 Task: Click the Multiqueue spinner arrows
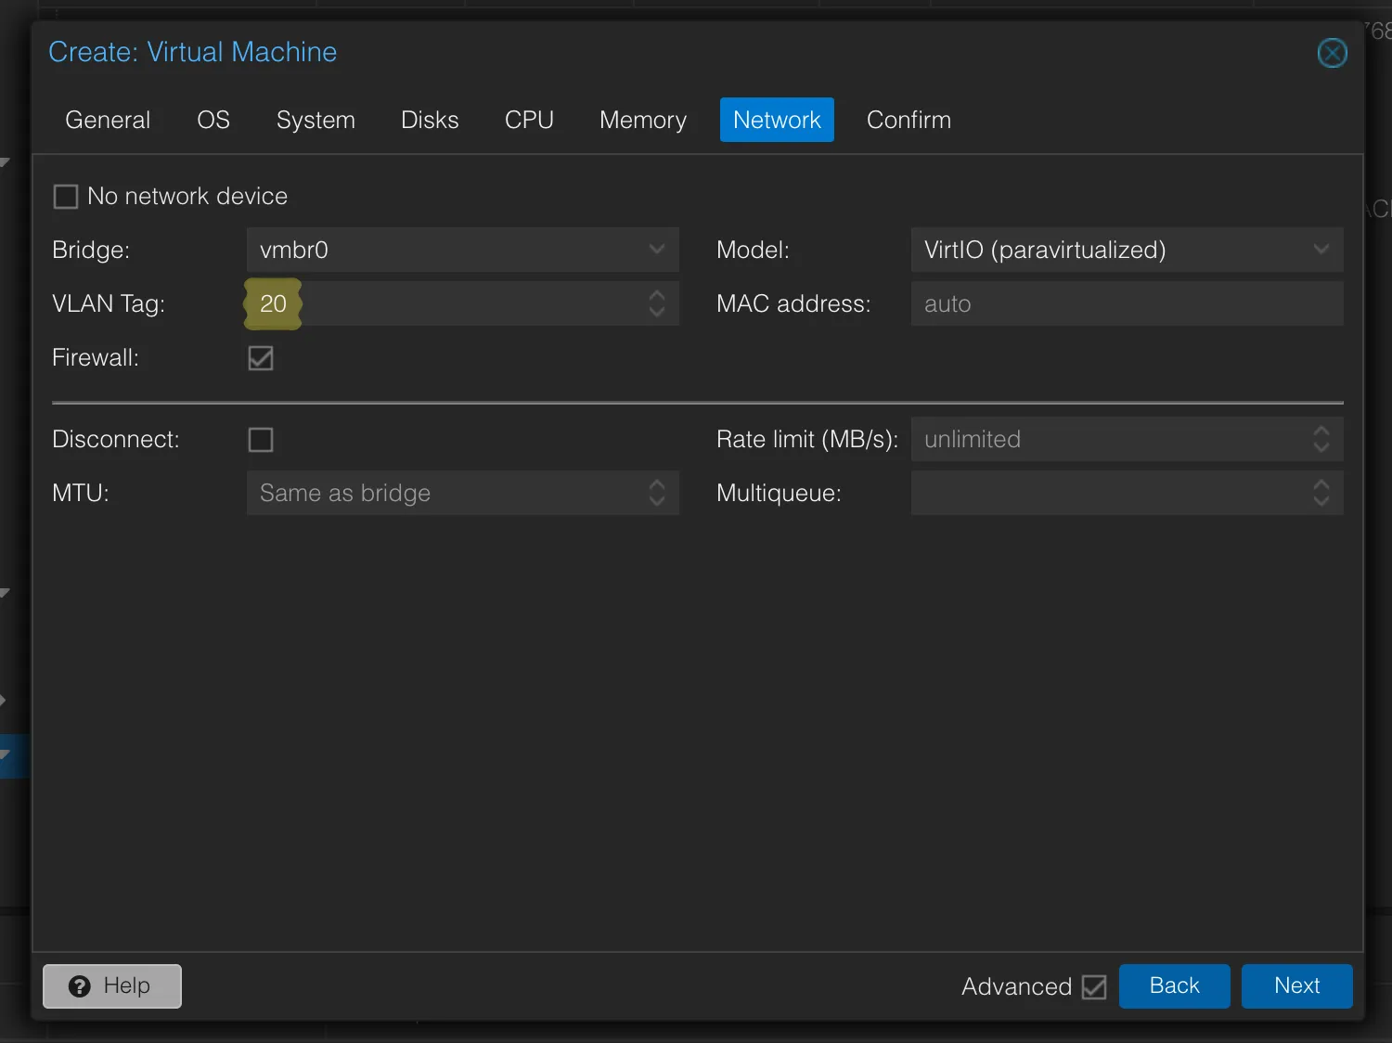coord(1321,493)
